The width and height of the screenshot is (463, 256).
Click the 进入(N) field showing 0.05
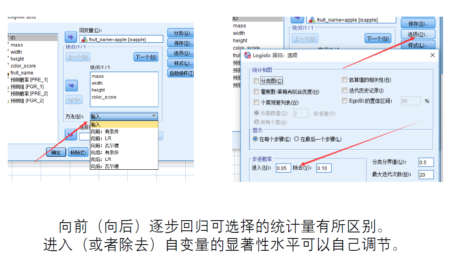283,168
